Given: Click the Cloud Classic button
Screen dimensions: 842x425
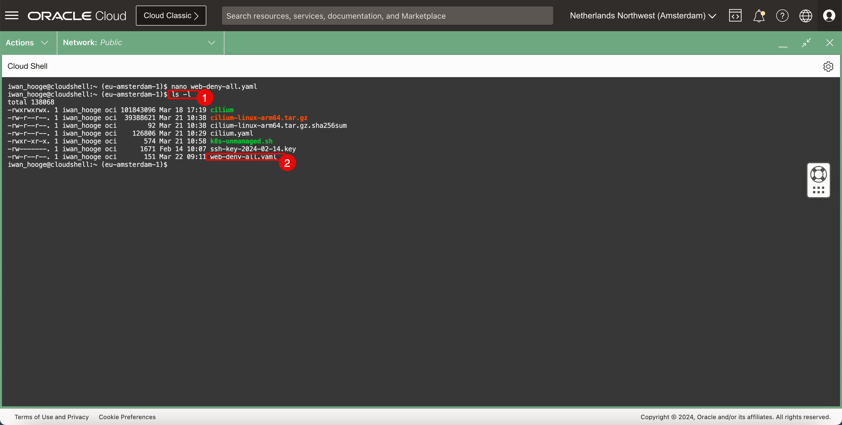Looking at the screenshot, I should pos(171,15).
